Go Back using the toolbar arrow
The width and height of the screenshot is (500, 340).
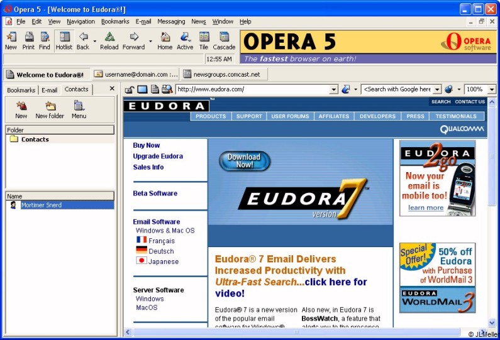point(83,41)
